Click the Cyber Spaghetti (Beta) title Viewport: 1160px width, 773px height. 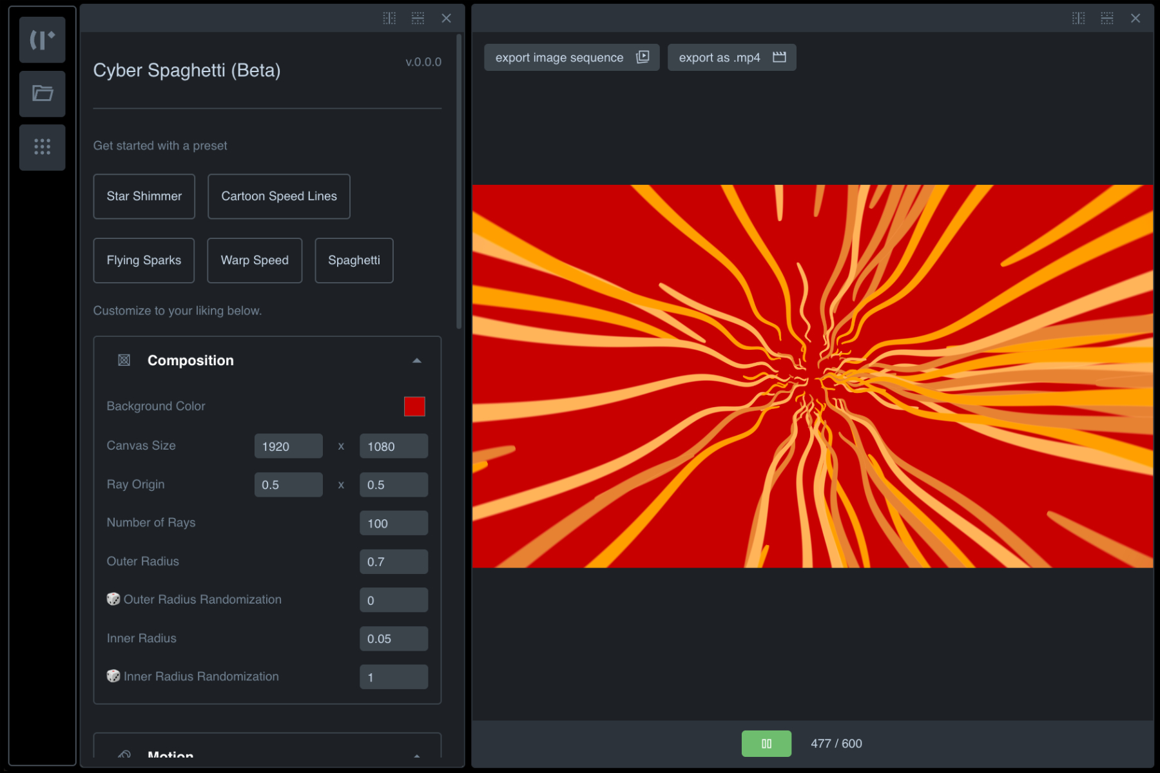click(187, 70)
